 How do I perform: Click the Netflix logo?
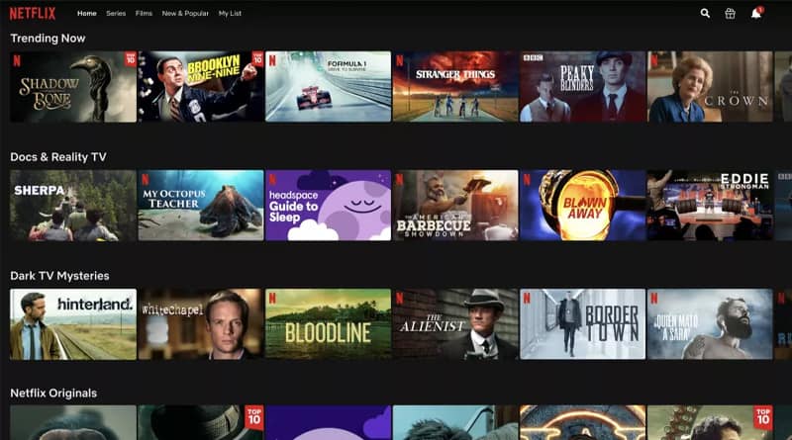click(33, 14)
